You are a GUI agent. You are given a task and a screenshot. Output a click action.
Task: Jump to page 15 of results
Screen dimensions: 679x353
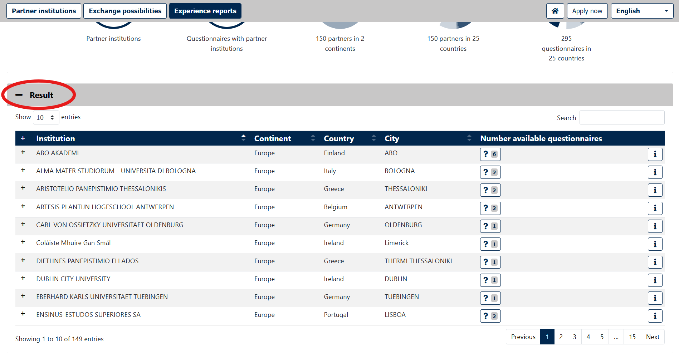click(x=632, y=337)
